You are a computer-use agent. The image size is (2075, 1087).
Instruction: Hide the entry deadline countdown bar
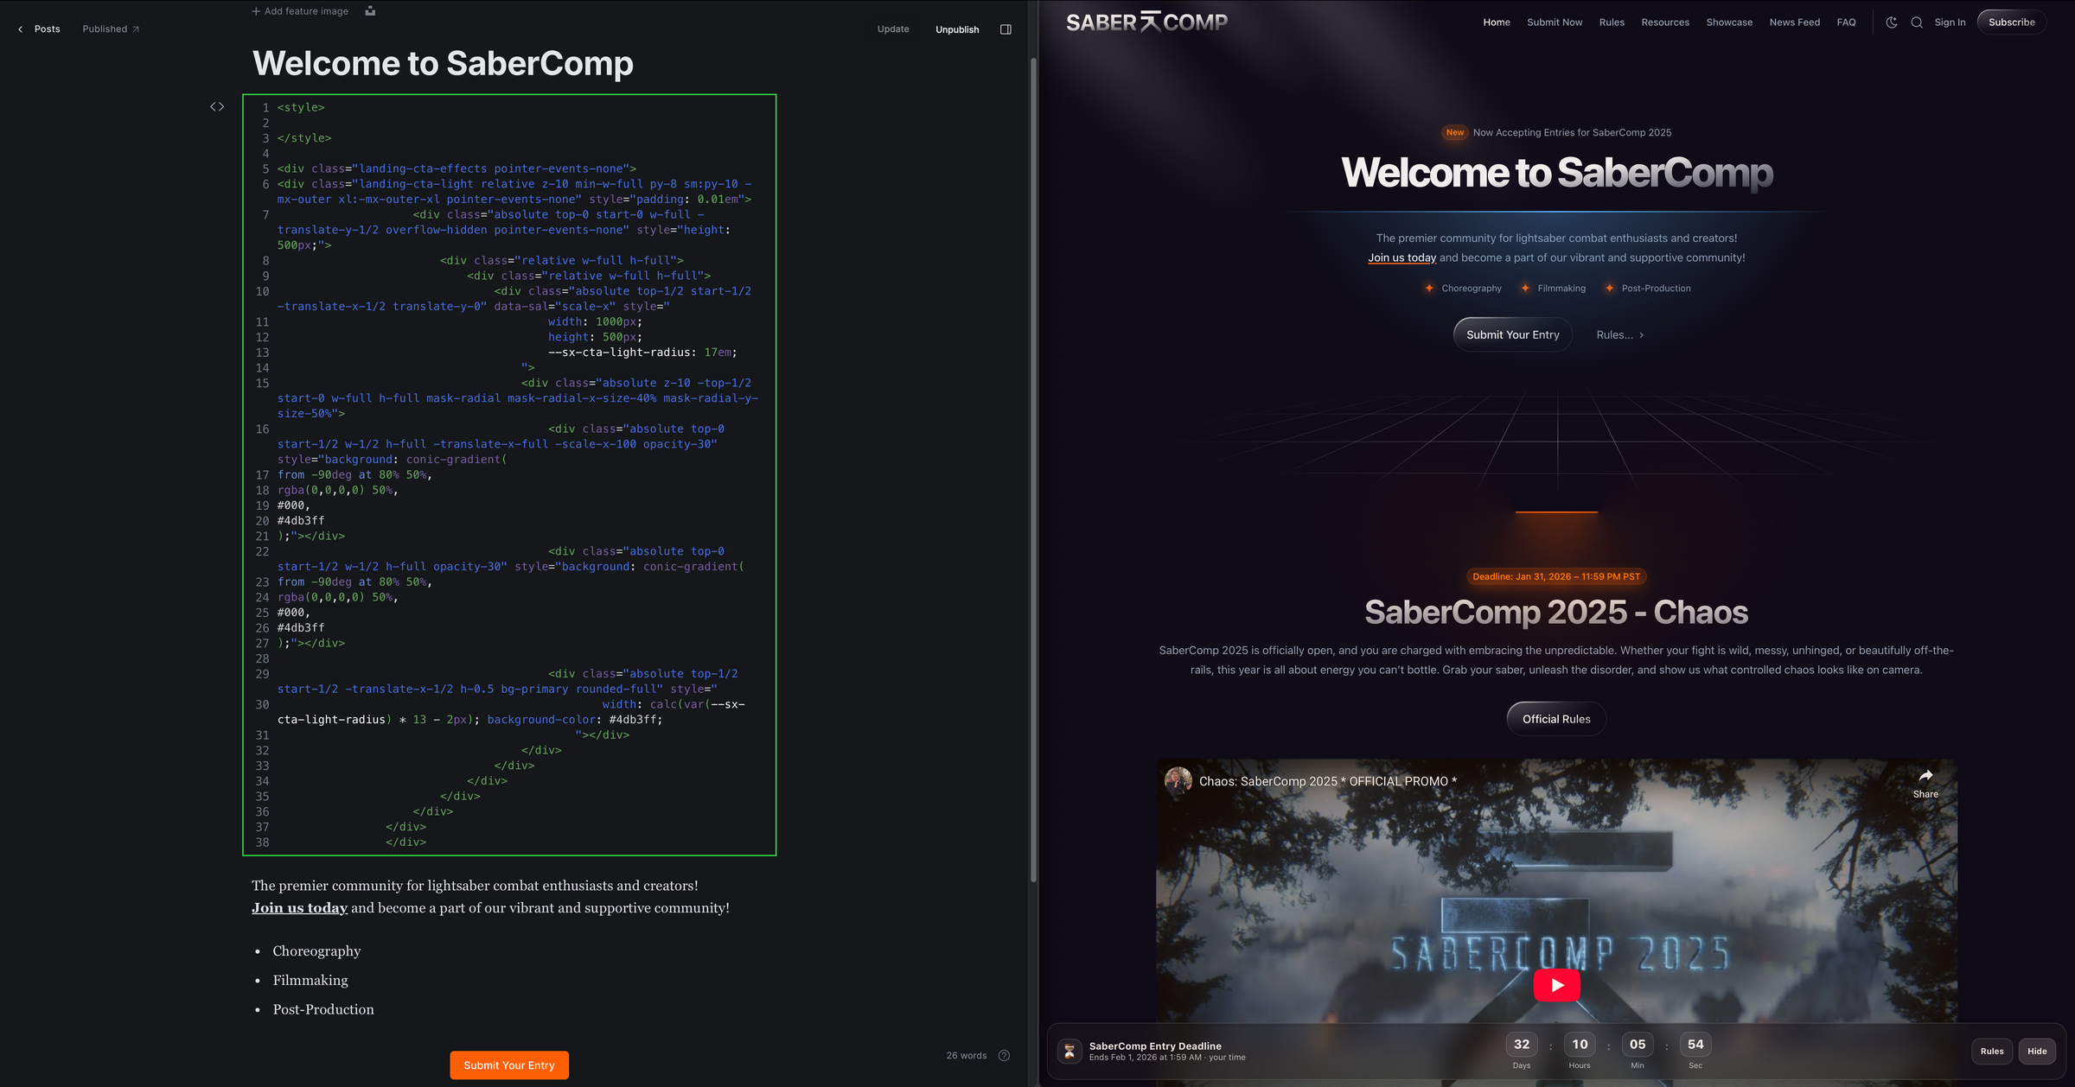[x=2037, y=1051]
